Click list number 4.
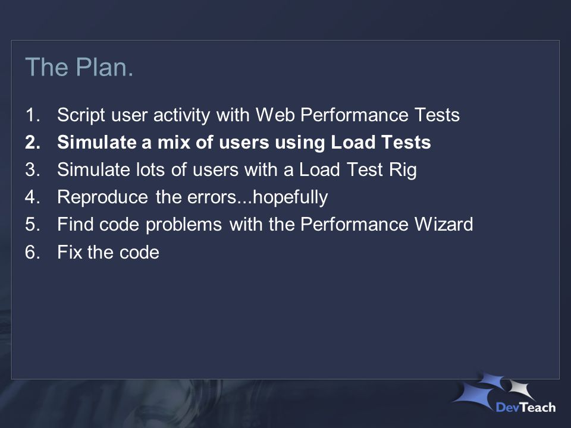Screen dimensions: 571x428 32,197
